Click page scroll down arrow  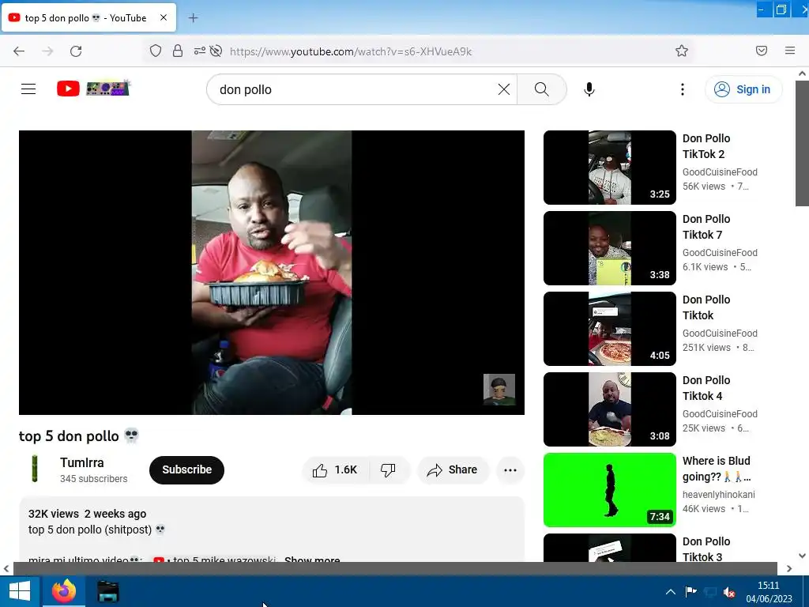pos(802,556)
